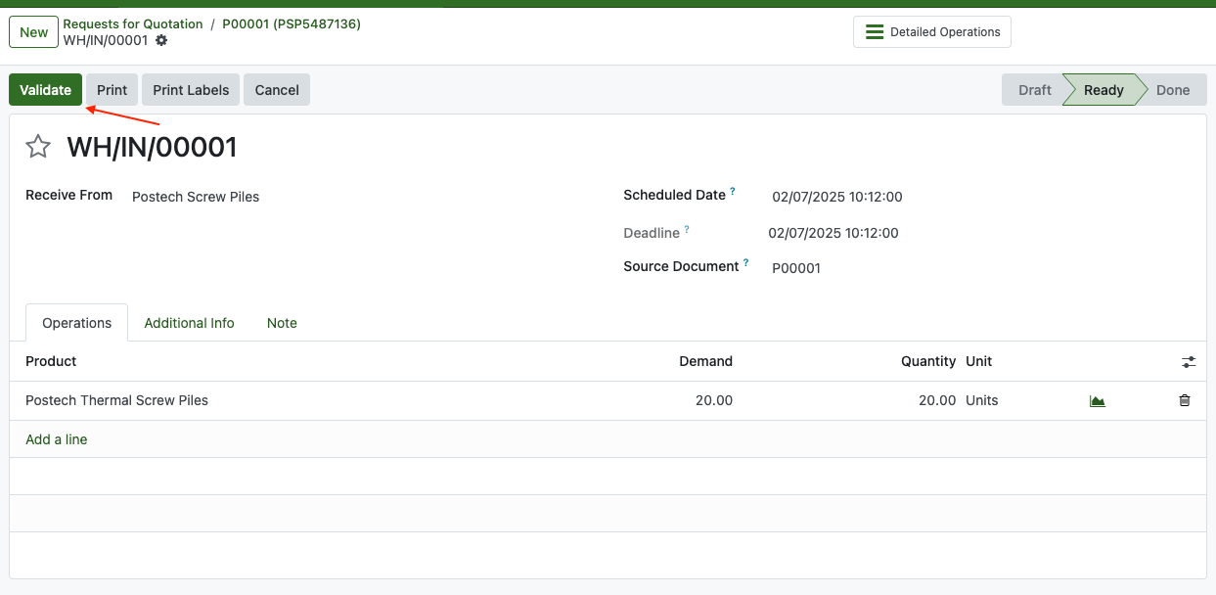Go to Requests for Quotation breadcrumb
The image size is (1216, 595).
point(133,23)
